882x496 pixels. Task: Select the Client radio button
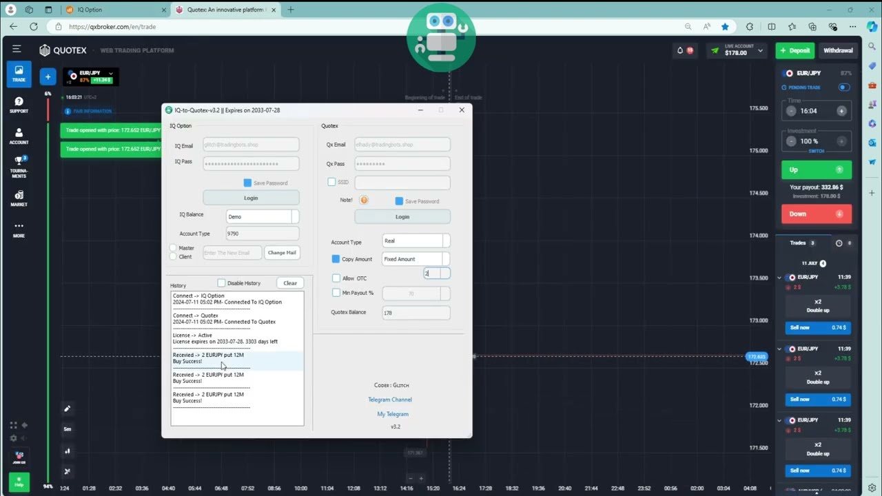click(173, 256)
